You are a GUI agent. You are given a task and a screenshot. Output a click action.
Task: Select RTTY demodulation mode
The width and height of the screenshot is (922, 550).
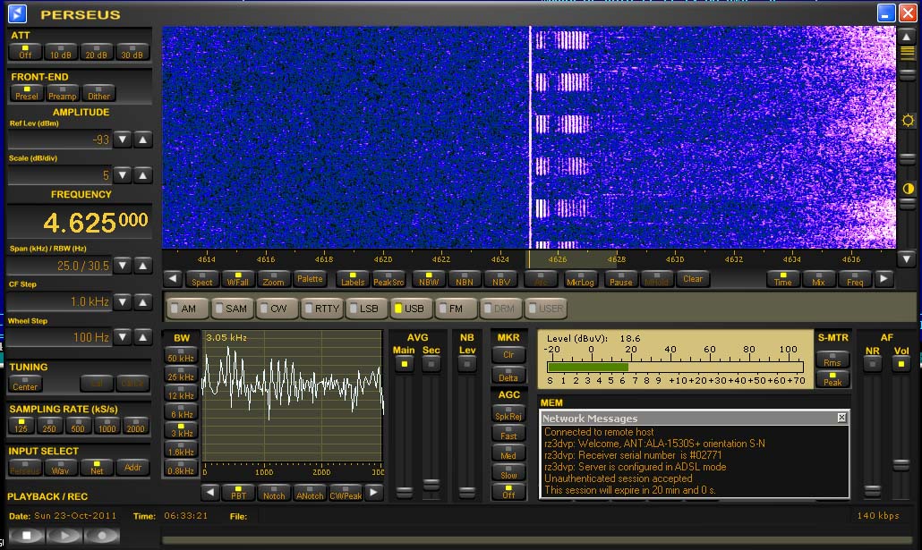point(323,309)
